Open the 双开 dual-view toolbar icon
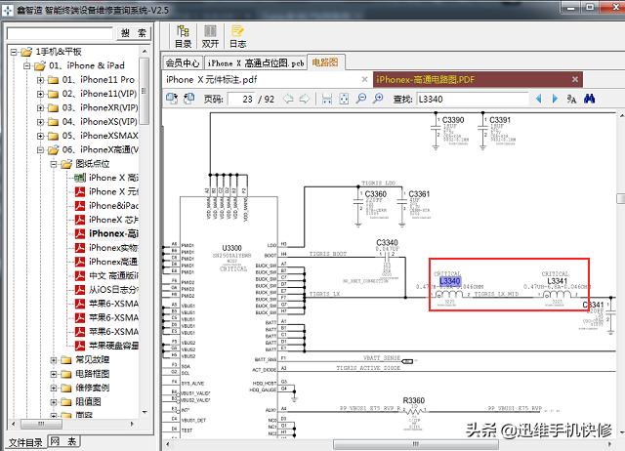Viewport: 625px width, 451px height. [x=210, y=36]
